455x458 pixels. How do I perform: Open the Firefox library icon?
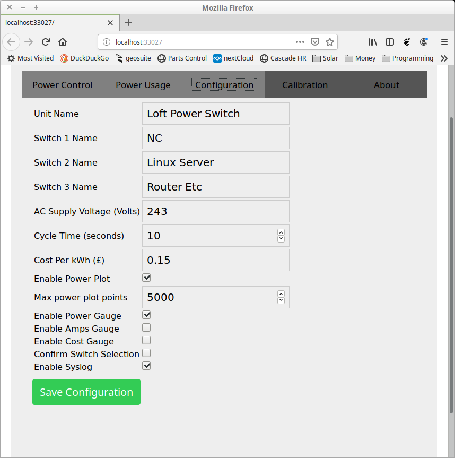pos(373,42)
